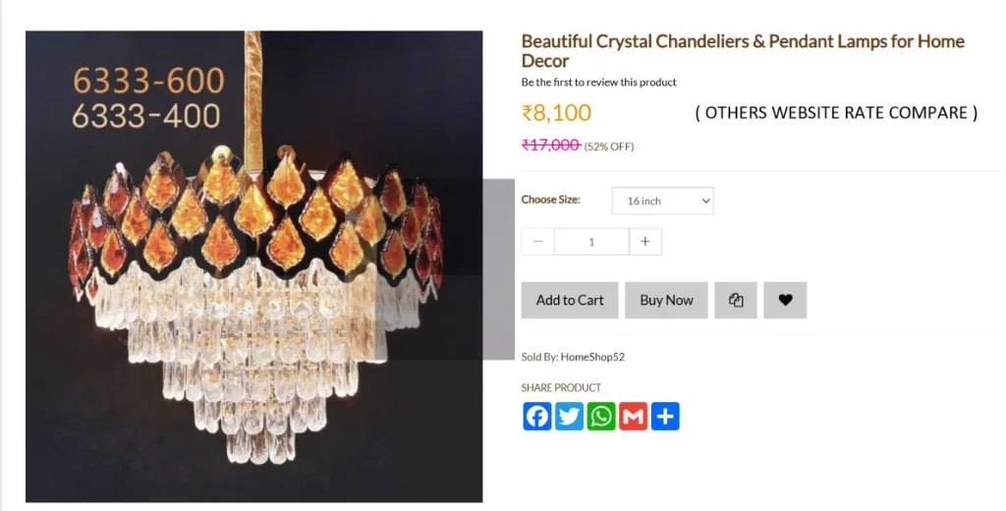This screenshot has height=511, width=1006.
Task: Share product via Gmail
Action: click(x=633, y=417)
